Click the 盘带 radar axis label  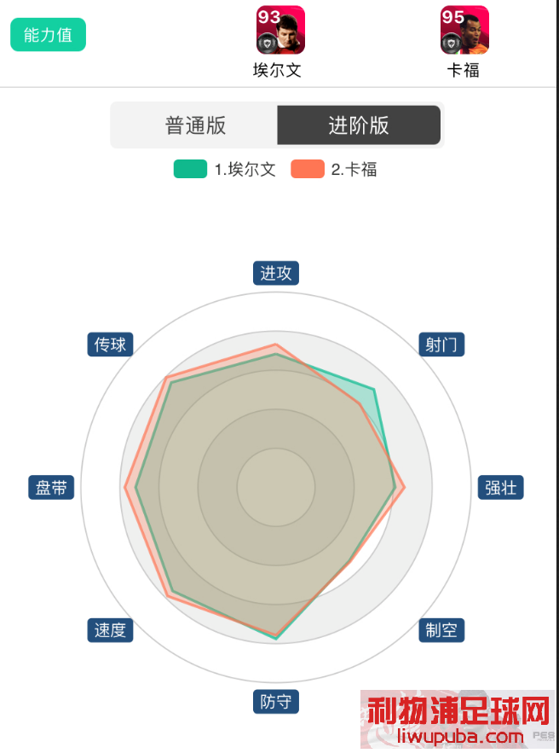pyautogui.click(x=51, y=488)
